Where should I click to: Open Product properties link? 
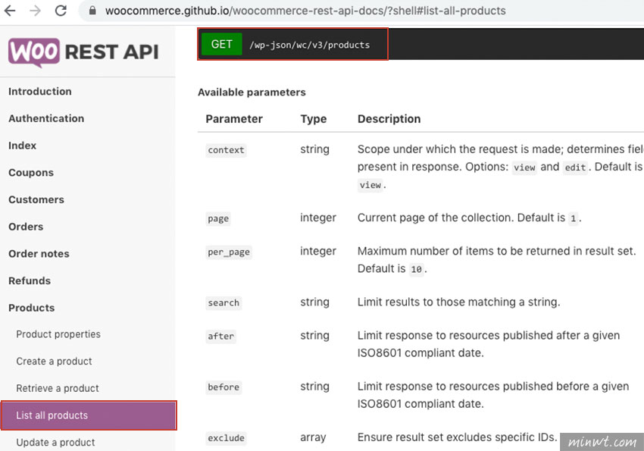(58, 334)
